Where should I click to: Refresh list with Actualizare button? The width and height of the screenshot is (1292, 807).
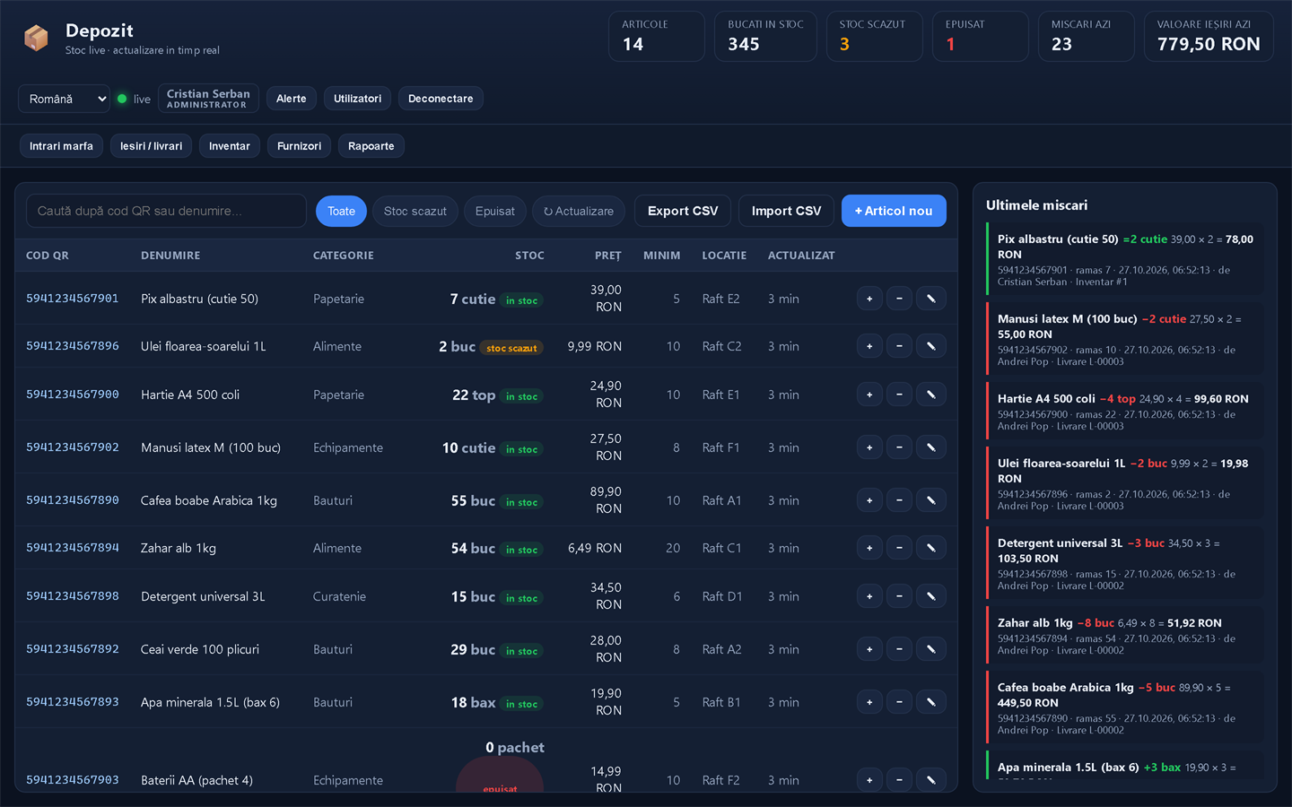point(579,211)
